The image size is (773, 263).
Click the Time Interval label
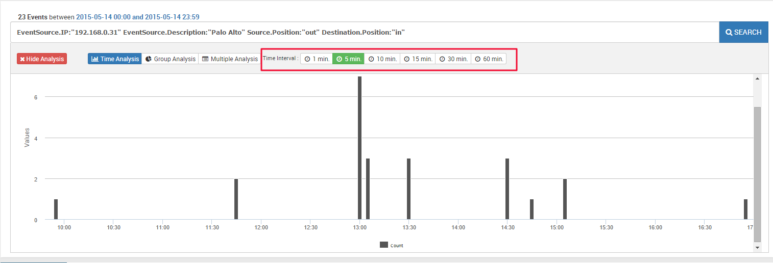280,59
